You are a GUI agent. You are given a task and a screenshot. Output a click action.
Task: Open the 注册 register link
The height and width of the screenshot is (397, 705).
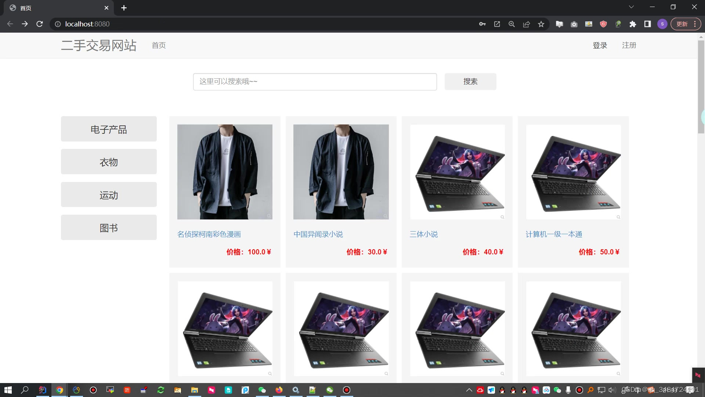[629, 45]
